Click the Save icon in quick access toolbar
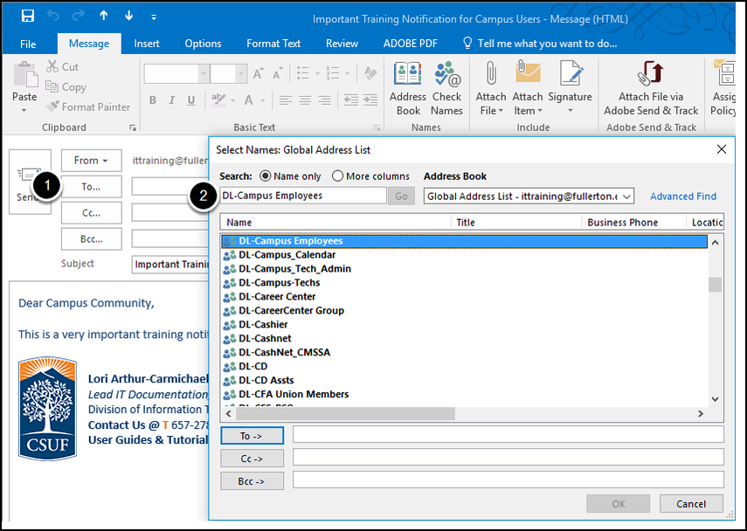 pos(28,17)
